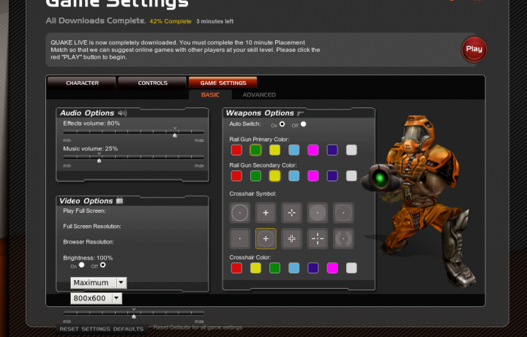Adjust the Music volume slider
The image size is (527, 337).
(x=134, y=157)
